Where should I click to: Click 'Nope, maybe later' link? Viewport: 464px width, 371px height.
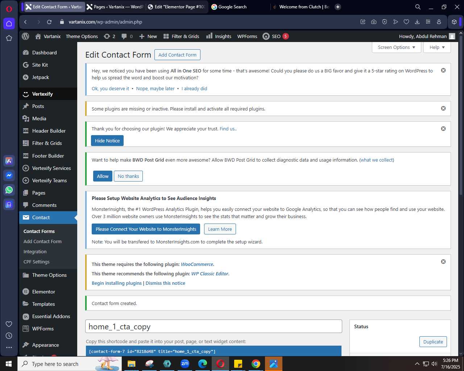coord(155,88)
